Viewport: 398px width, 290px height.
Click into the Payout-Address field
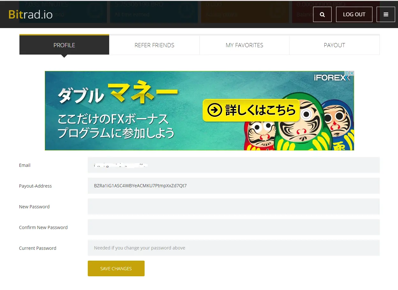click(x=234, y=186)
